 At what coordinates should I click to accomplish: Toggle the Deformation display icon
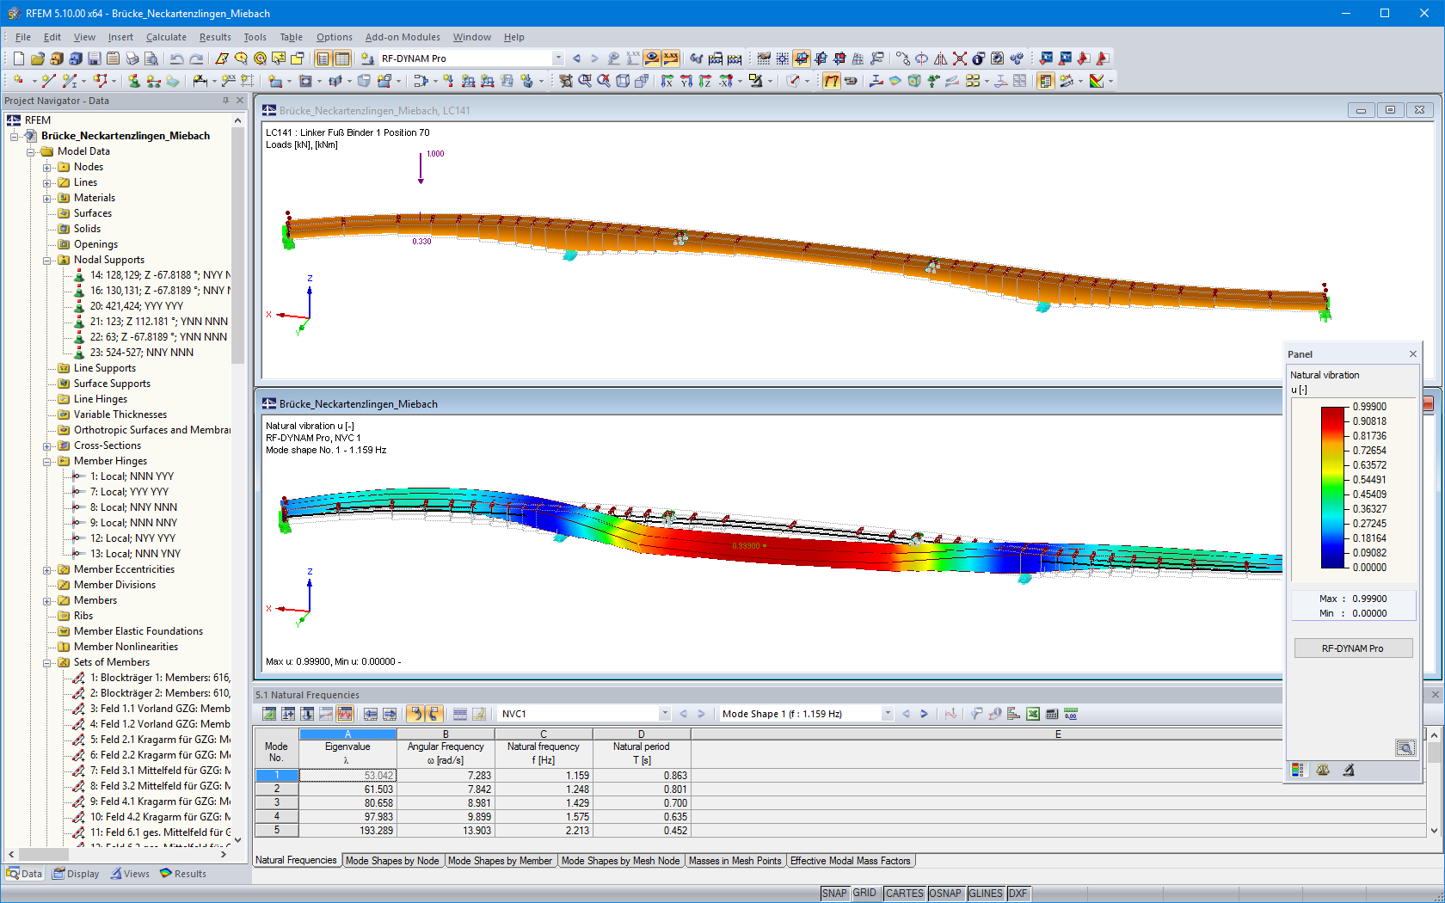(x=831, y=81)
